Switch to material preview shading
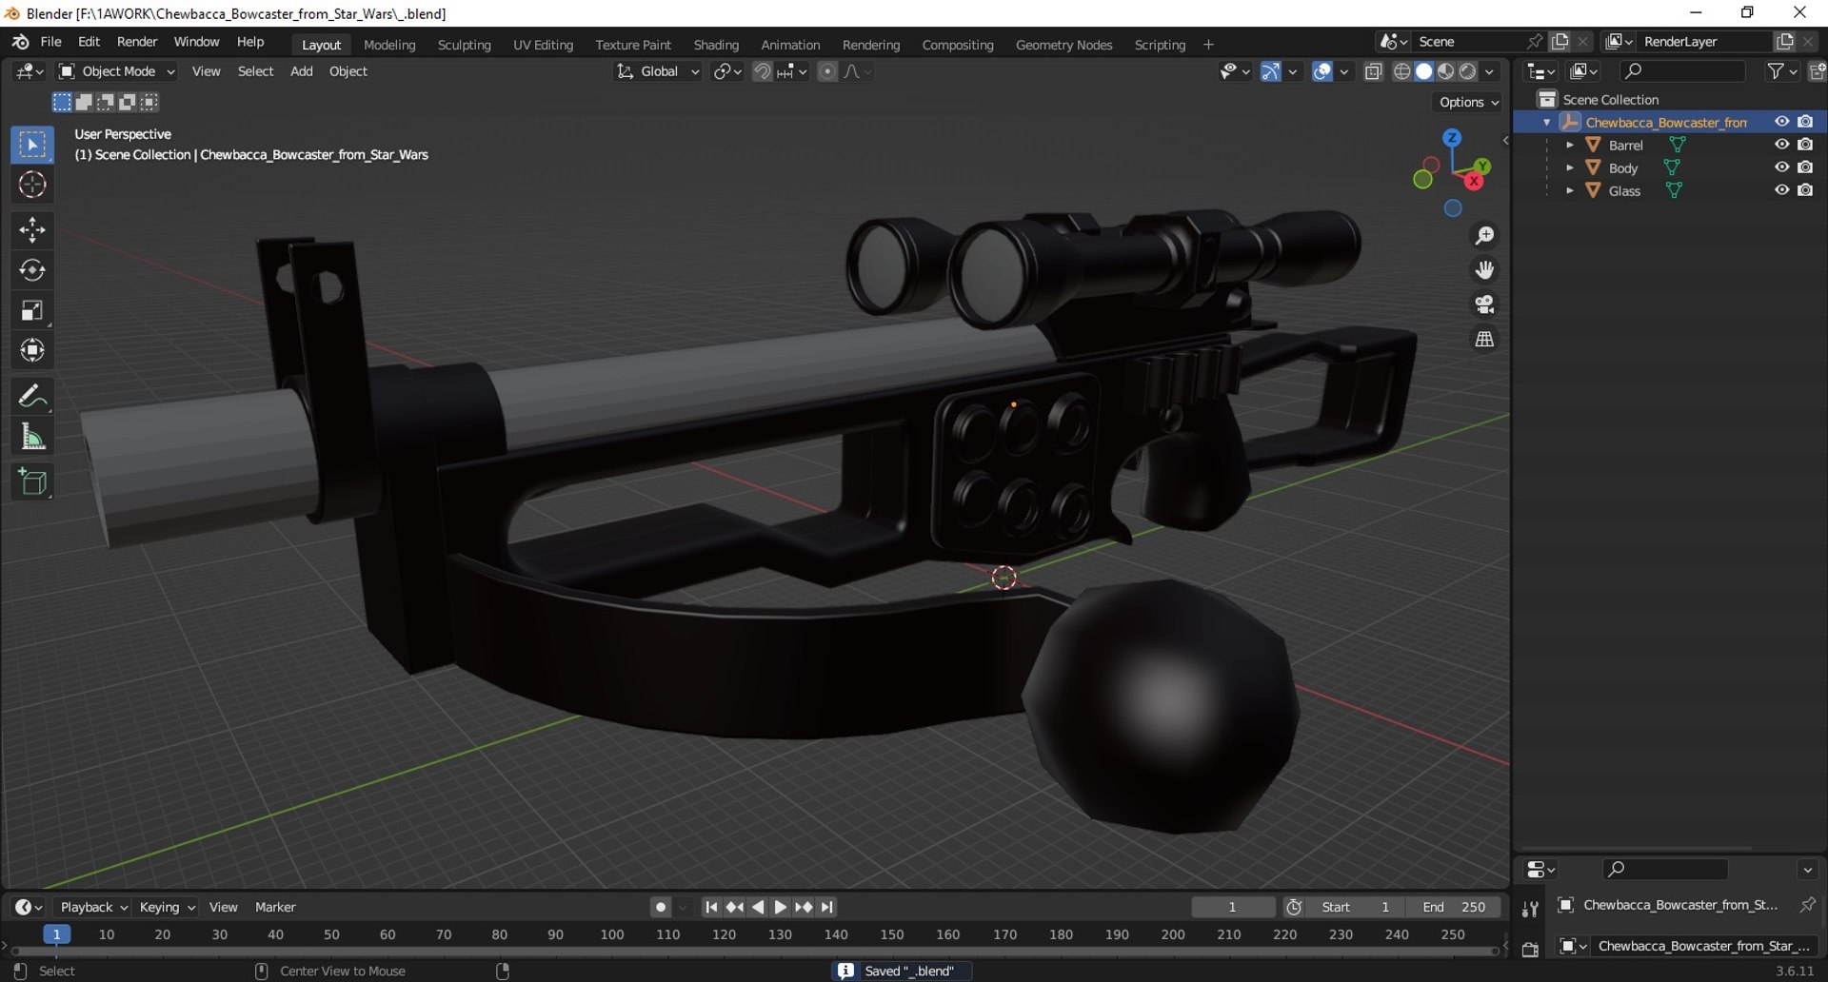The image size is (1828, 982). coord(1446,71)
